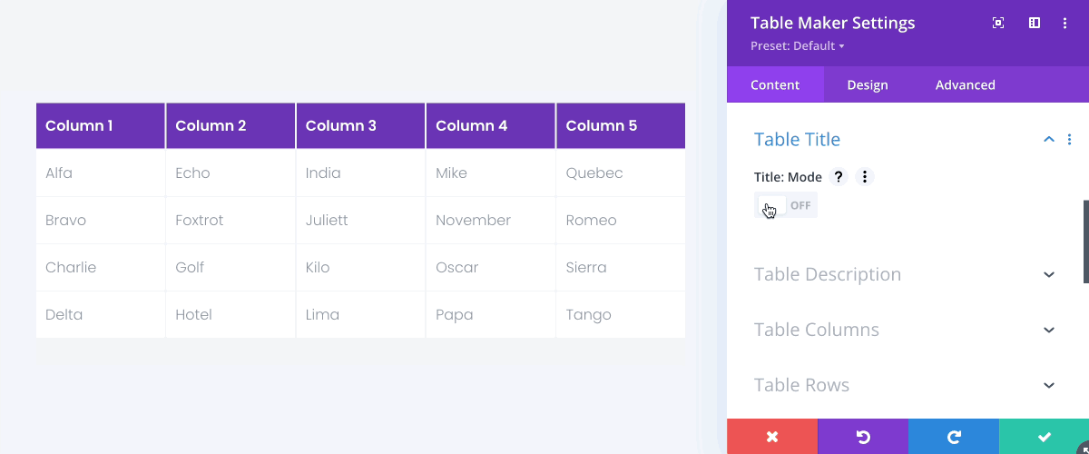Screen dimensions: 1089x454
Task: Click the Quebec table cell
Action: (x=621, y=173)
